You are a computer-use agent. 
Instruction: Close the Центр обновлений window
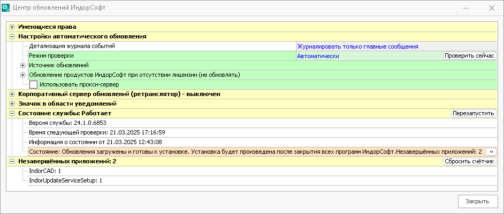click(x=492, y=8)
